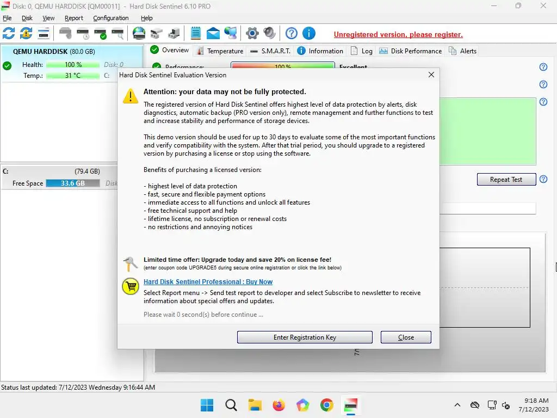Click the Repeat Test button

(506, 180)
